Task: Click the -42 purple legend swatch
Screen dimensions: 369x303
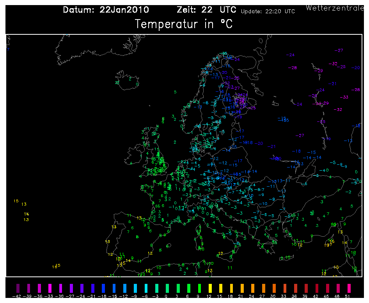Action: 18,289
